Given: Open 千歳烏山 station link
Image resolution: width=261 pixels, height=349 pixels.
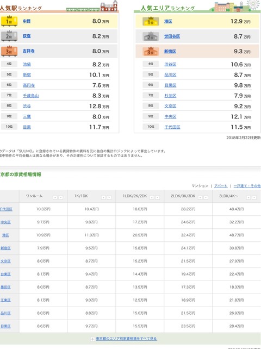Looking at the screenshot, I should [x=31, y=96].
